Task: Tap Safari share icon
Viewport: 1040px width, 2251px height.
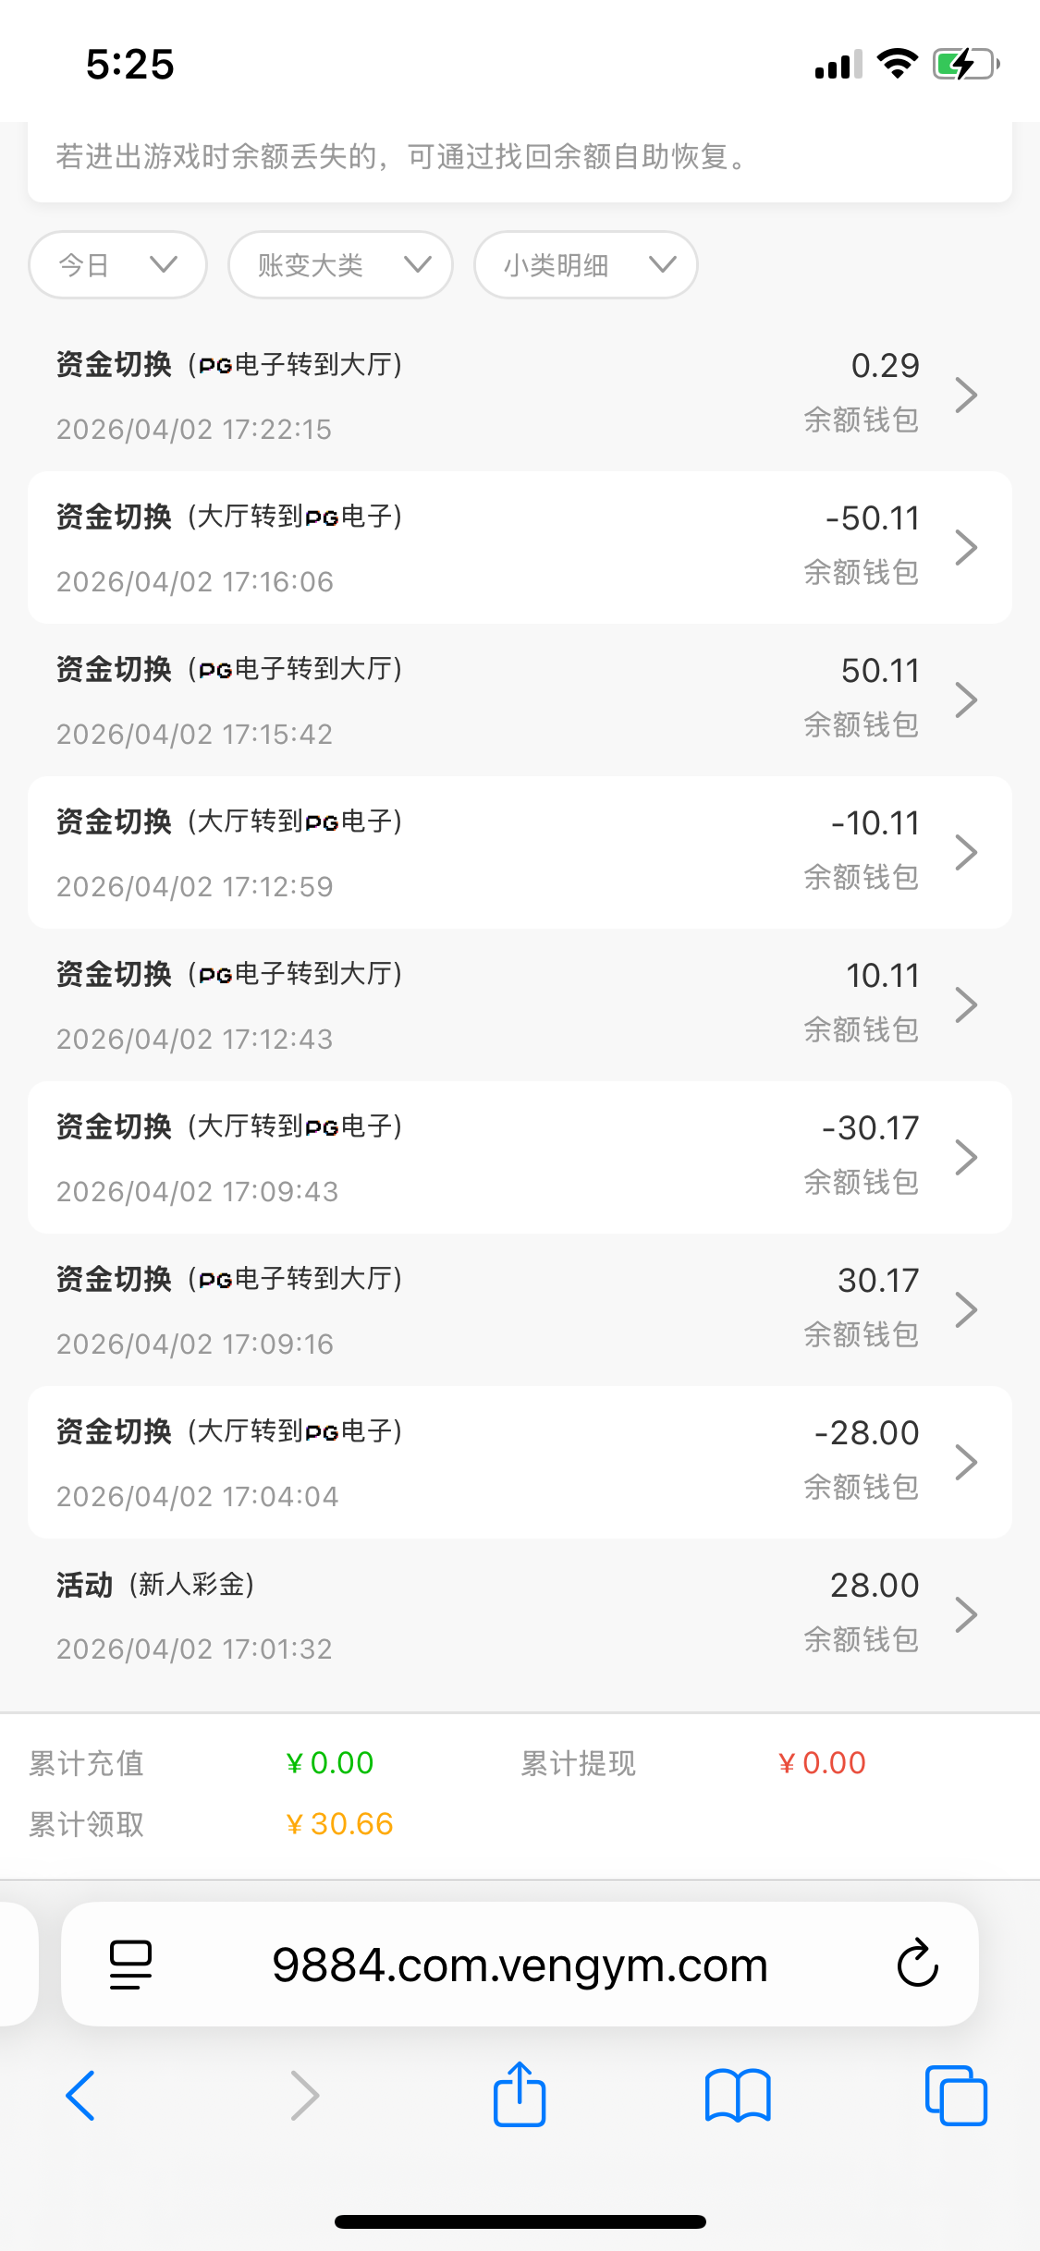Action: coord(520,2095)
